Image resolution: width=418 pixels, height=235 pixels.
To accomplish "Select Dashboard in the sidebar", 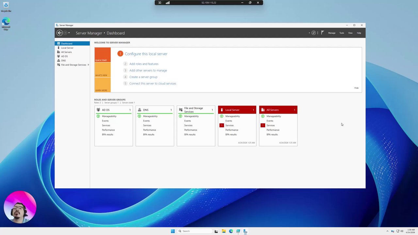I will coord(72,43).
